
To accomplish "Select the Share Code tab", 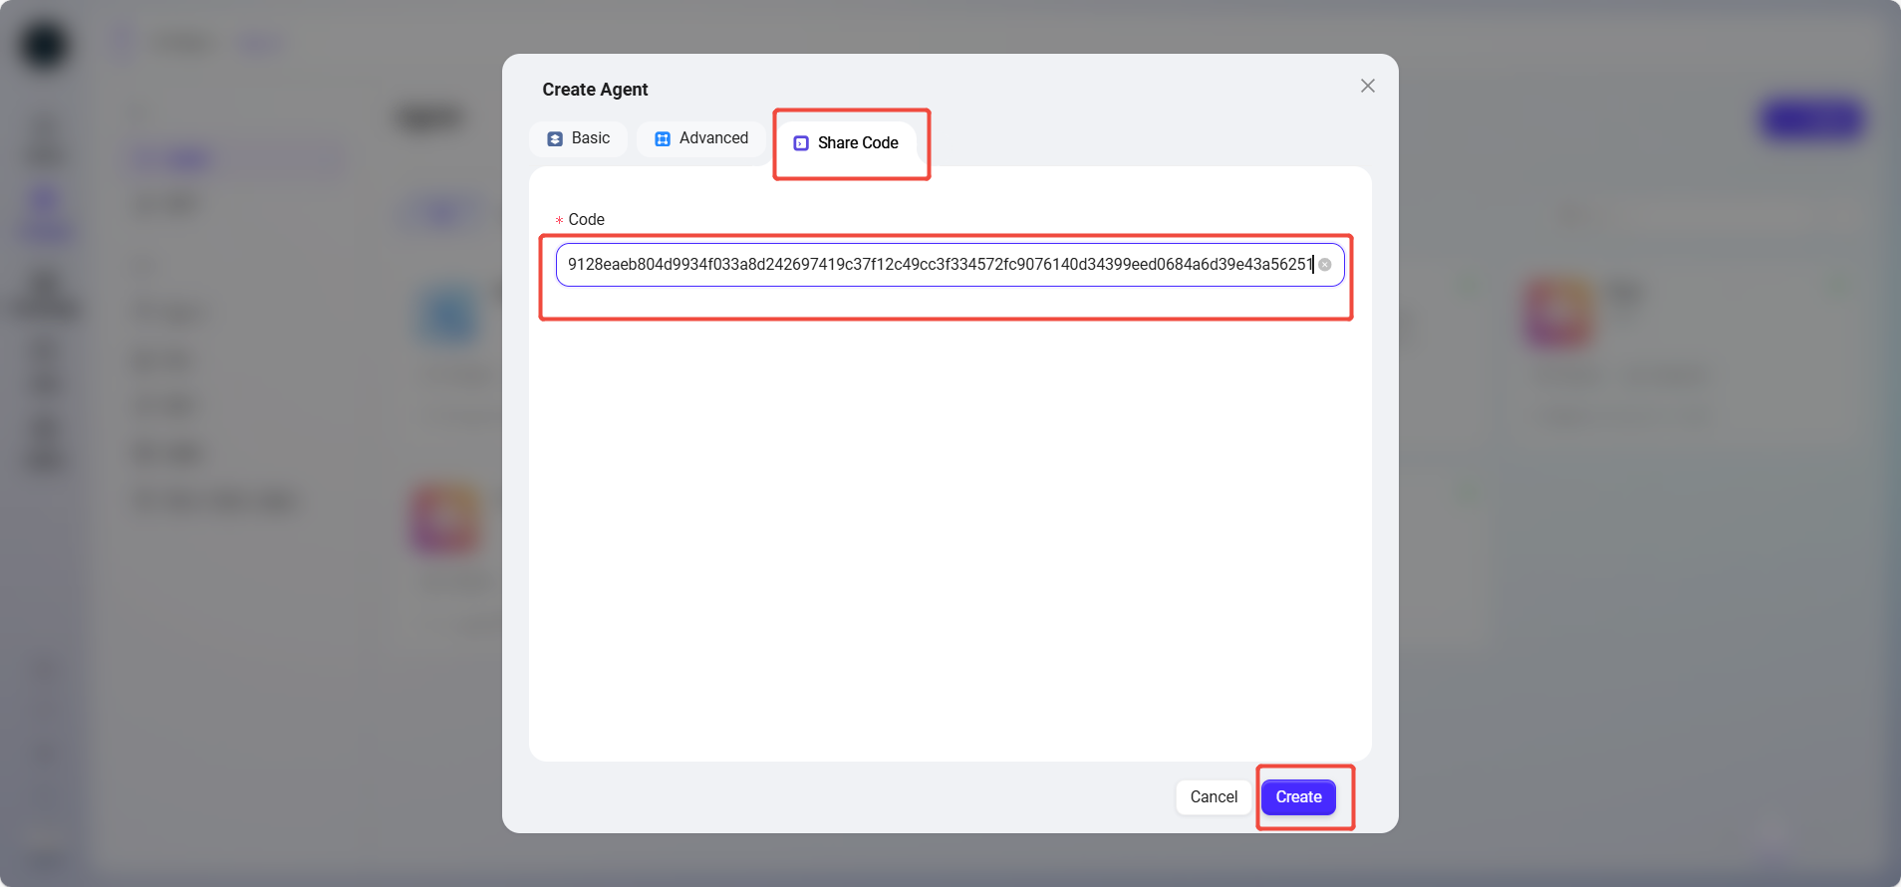I will tap(847, 143).
